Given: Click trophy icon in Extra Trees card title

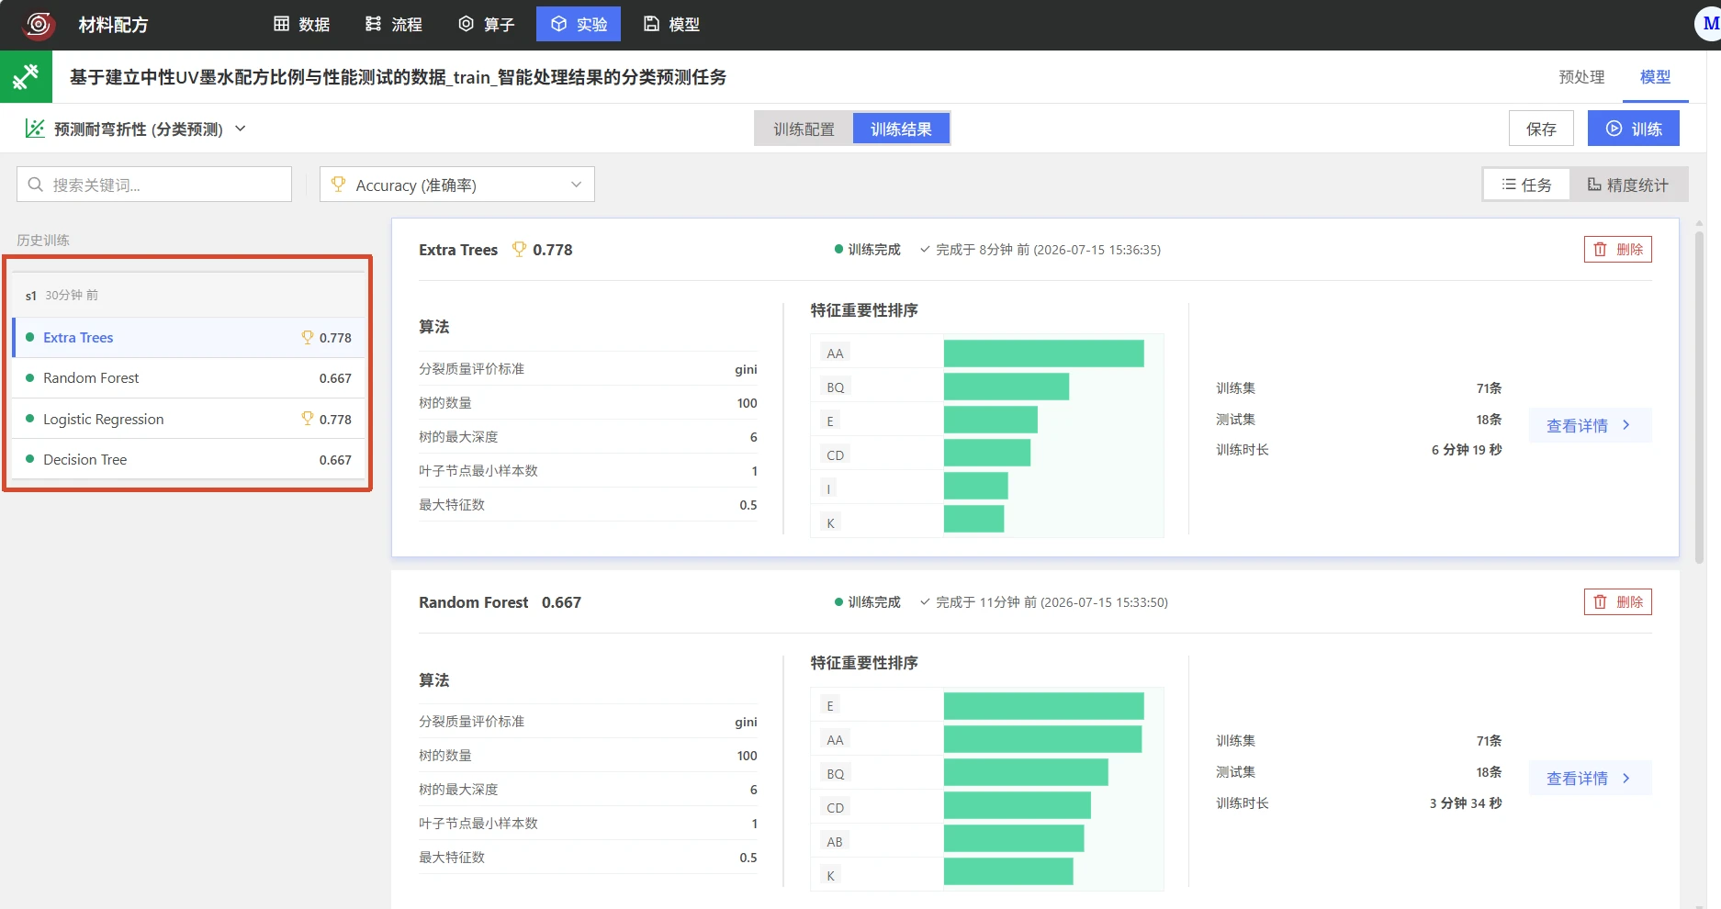Looking at the screenshot, I should point(519,249).
